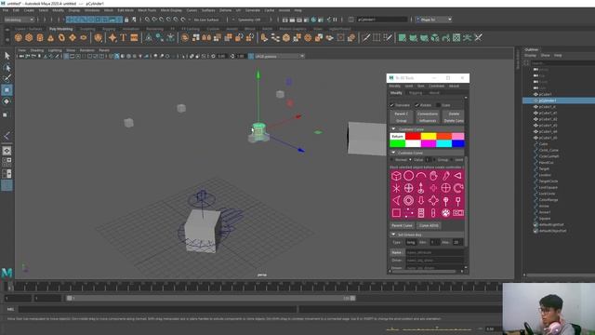Click the Parent Curve button

pyautogui.click(x=402, y=225)
